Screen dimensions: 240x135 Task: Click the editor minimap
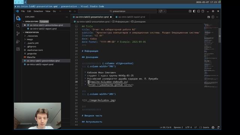pyautogui.click(x=211, y=55)
